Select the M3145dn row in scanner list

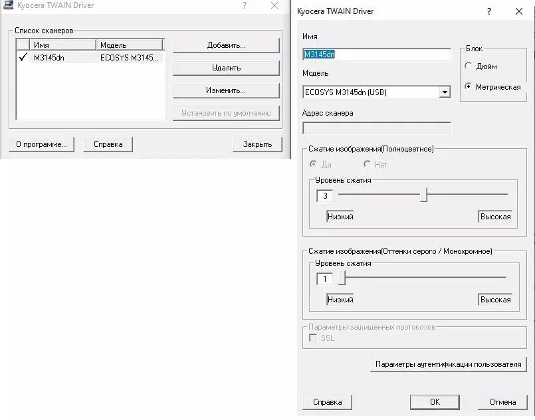90,57
